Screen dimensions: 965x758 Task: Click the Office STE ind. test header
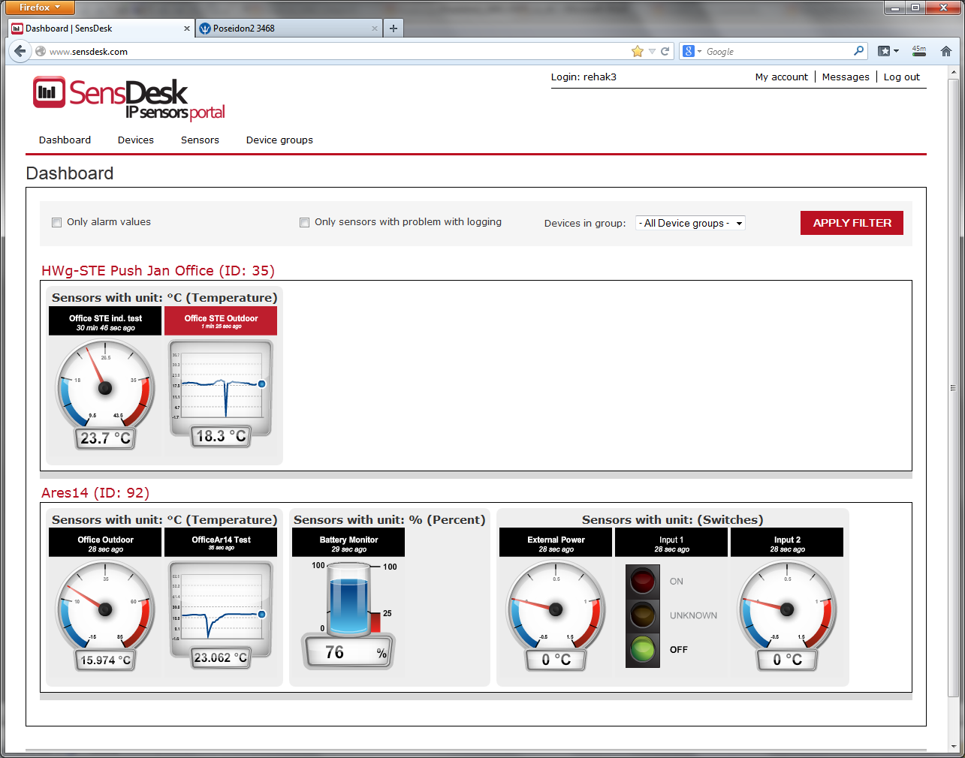pyautogui.click(x=105, y=321)
